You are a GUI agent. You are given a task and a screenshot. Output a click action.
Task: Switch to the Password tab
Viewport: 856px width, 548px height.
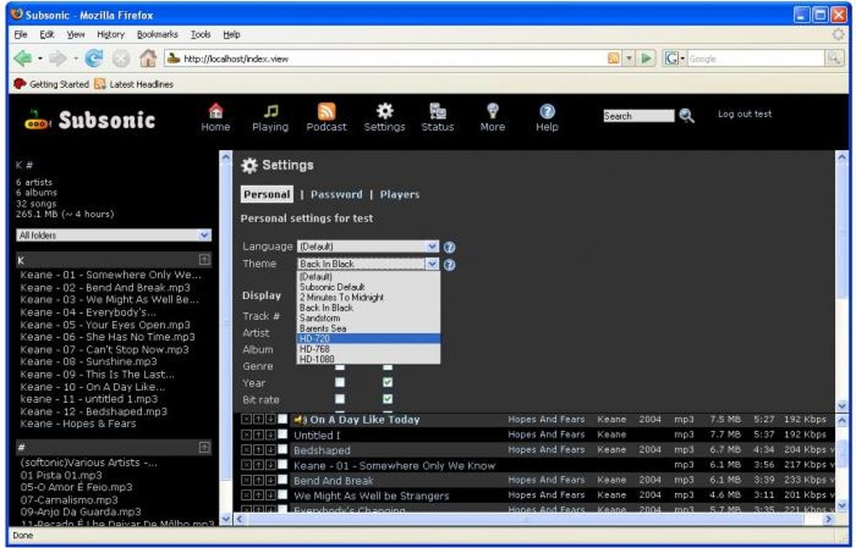[337, 194]
